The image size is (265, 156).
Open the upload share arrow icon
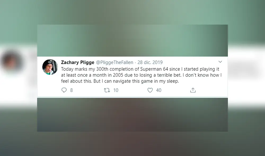193,90
